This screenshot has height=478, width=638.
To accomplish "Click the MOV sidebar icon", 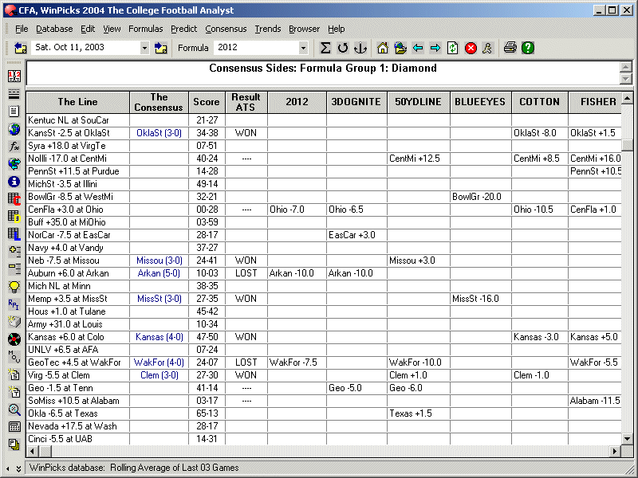I will [x=14, y=357].
